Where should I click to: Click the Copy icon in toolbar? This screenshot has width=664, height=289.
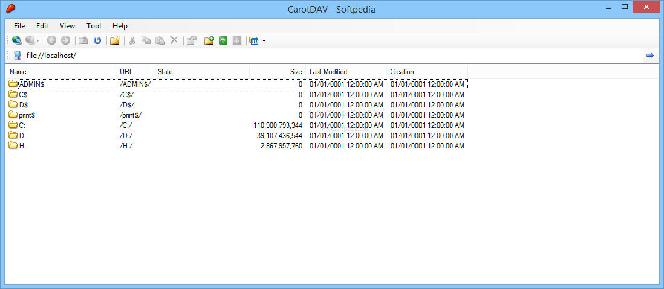(146, 40)
